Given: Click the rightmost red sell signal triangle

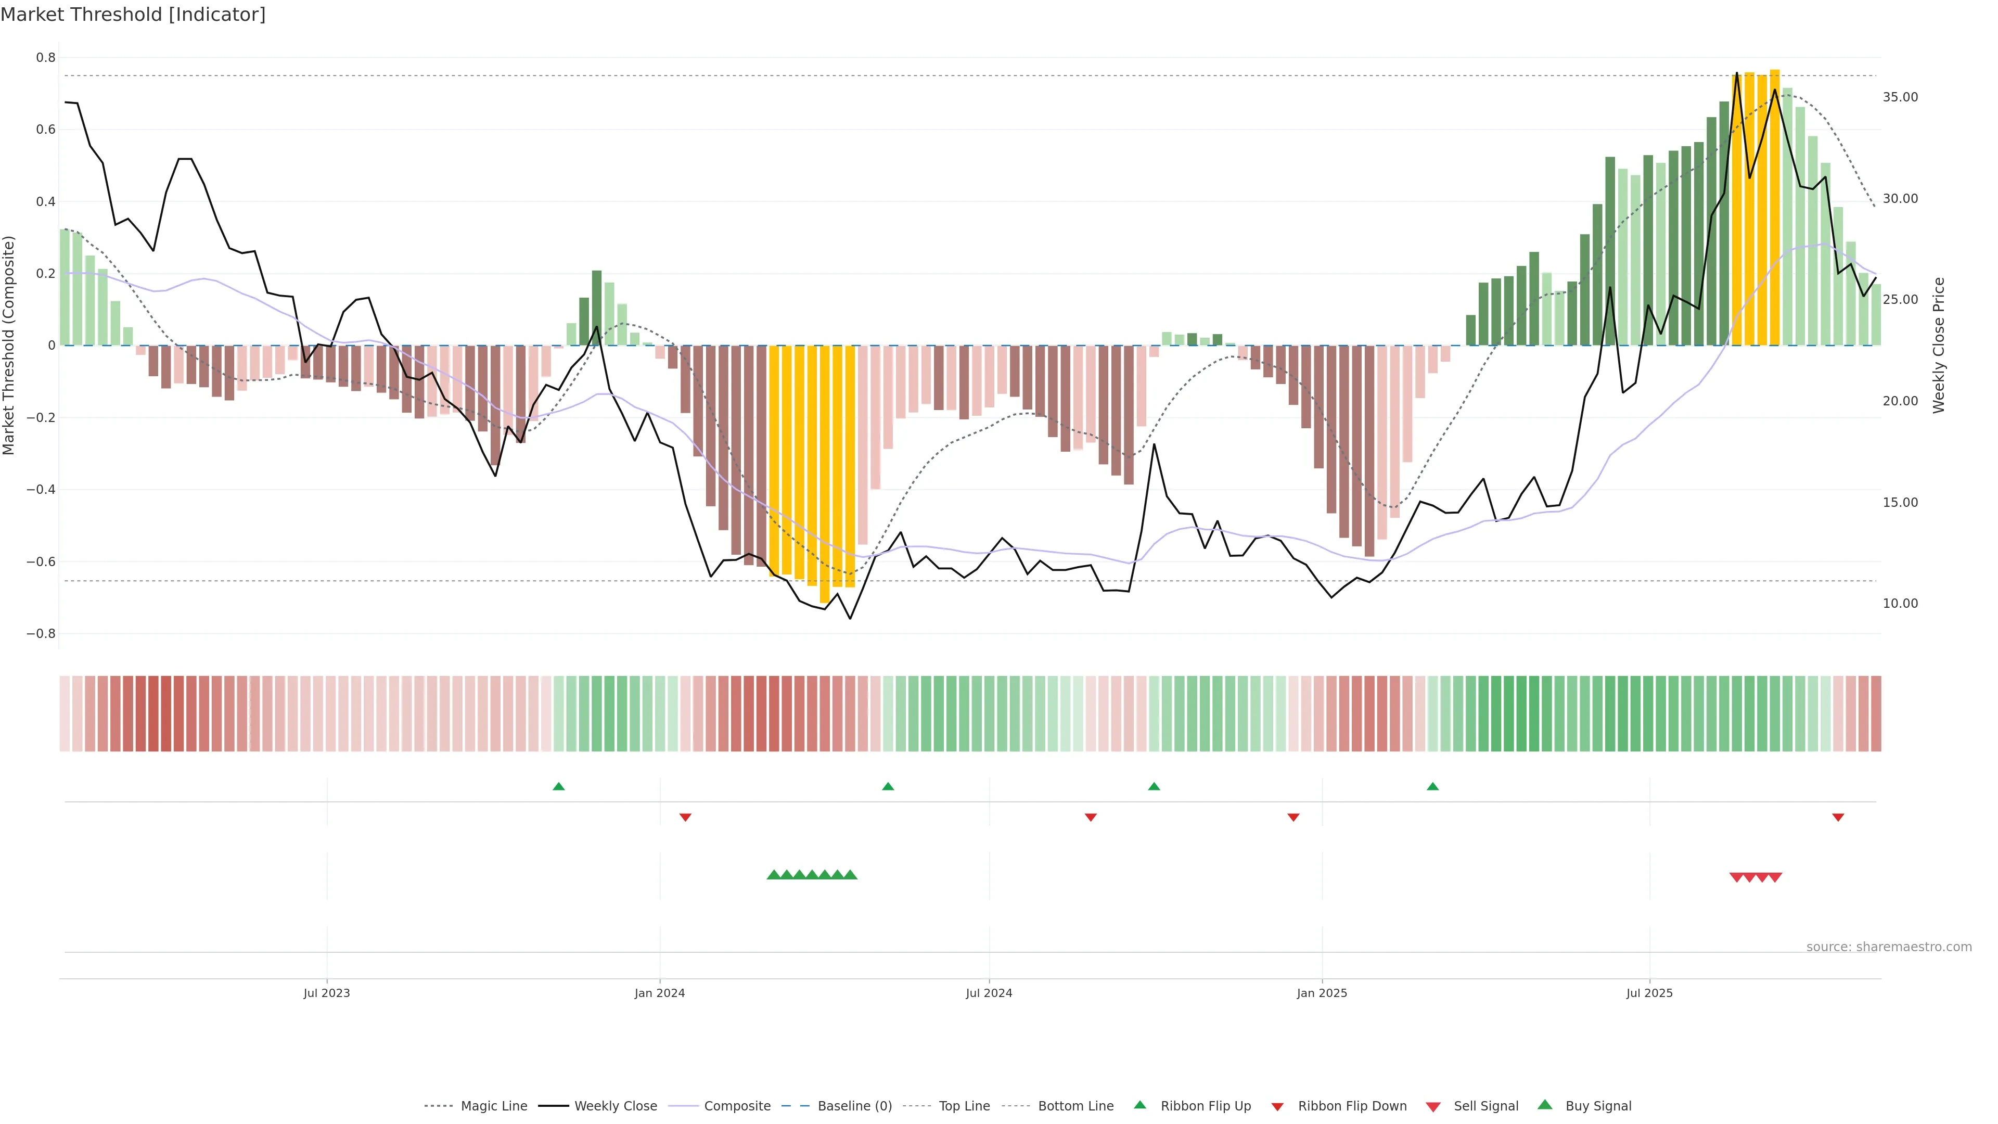Looking at the screenshot, I should (1775, 877).
